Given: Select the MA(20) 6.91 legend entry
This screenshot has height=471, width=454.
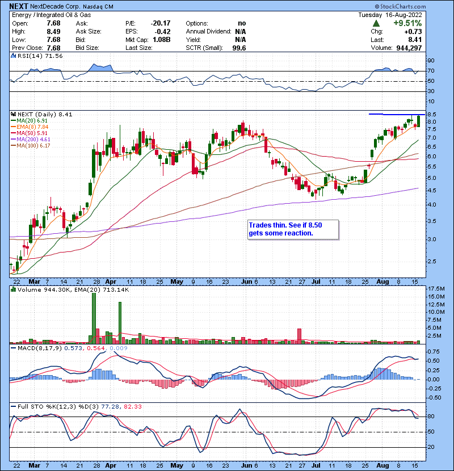Looking at the screenshot, I should pyautogui.click(x=29, y=120).
